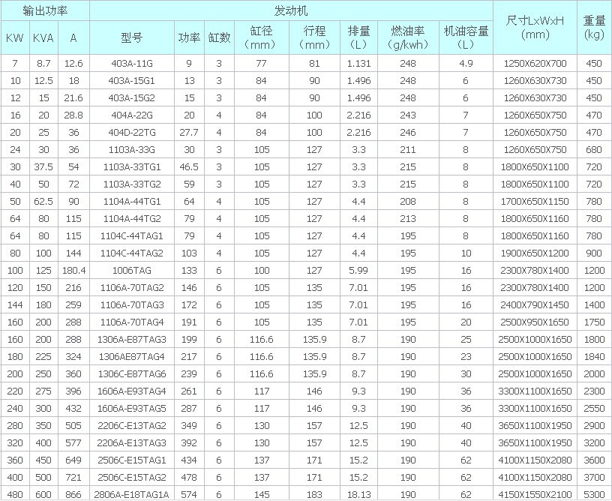The width and height of the screenshot is (612, 501).
Task: Click fuel rate cell 243
Action: pyautogui.click(x=408, y=115)
